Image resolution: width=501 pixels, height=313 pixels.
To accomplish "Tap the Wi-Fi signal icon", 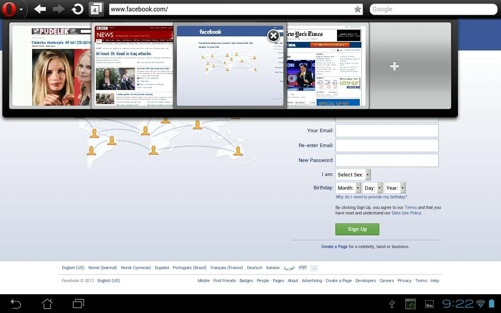I will [481, 304].
